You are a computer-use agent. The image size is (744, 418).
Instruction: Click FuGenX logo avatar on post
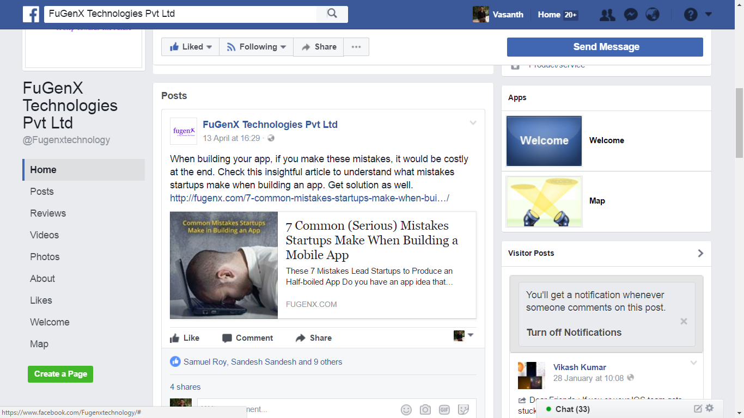184,131
